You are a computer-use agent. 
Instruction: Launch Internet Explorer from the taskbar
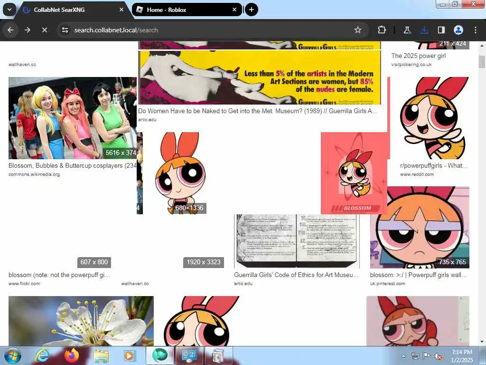42,355
